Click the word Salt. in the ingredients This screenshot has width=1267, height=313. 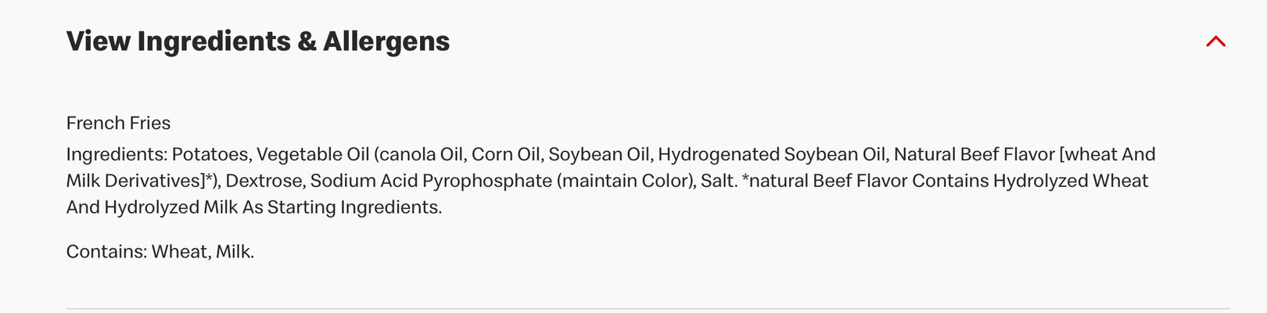click(719, 181)
